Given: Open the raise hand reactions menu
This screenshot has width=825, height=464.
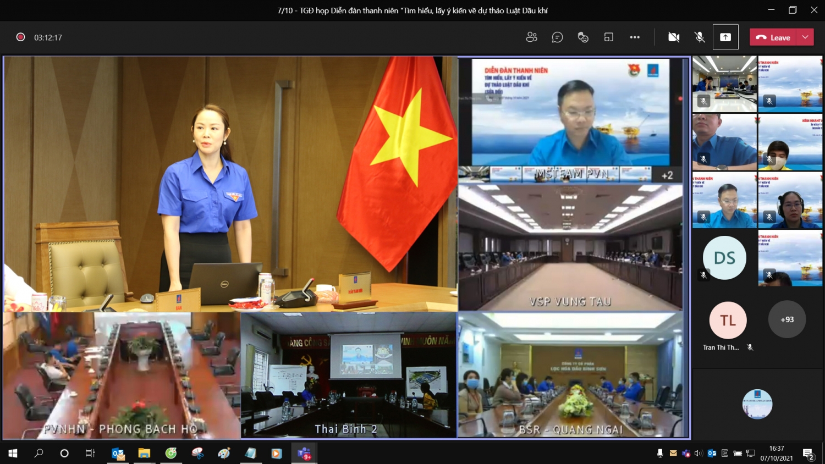Looking at the screenshot, I should 583,37.
